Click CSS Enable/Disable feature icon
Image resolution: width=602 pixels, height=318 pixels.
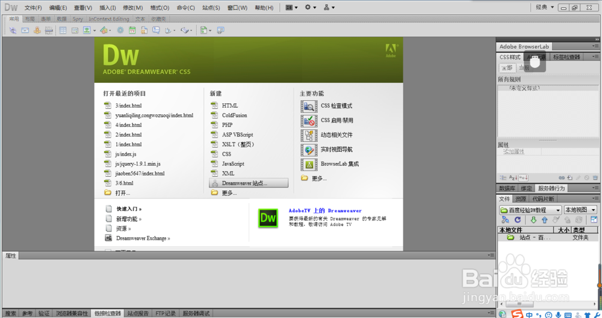pyautogui.click(x=309, y=121)
